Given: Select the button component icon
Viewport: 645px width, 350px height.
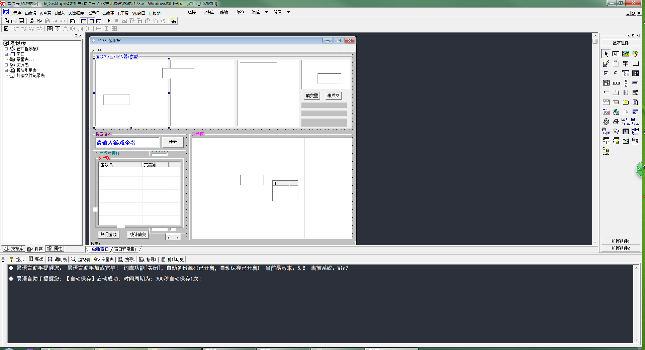Looking at the screenshot, I should [x=635, y=63].
